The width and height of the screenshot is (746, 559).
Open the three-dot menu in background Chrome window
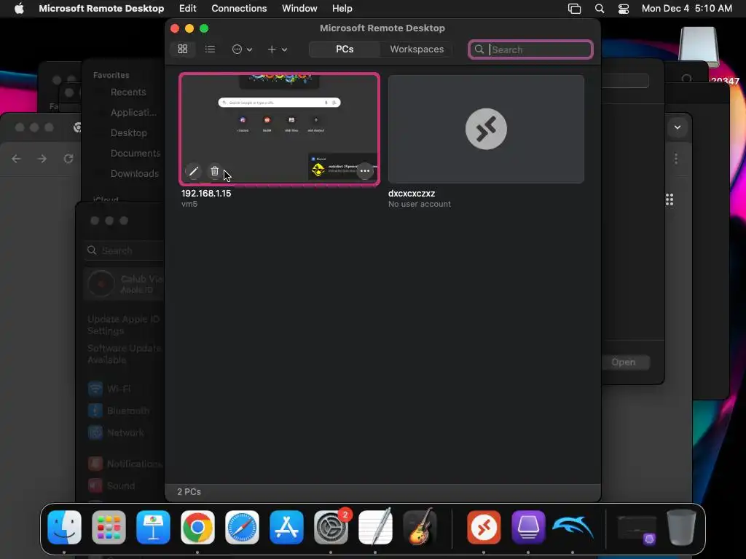[x=675, y=159]
